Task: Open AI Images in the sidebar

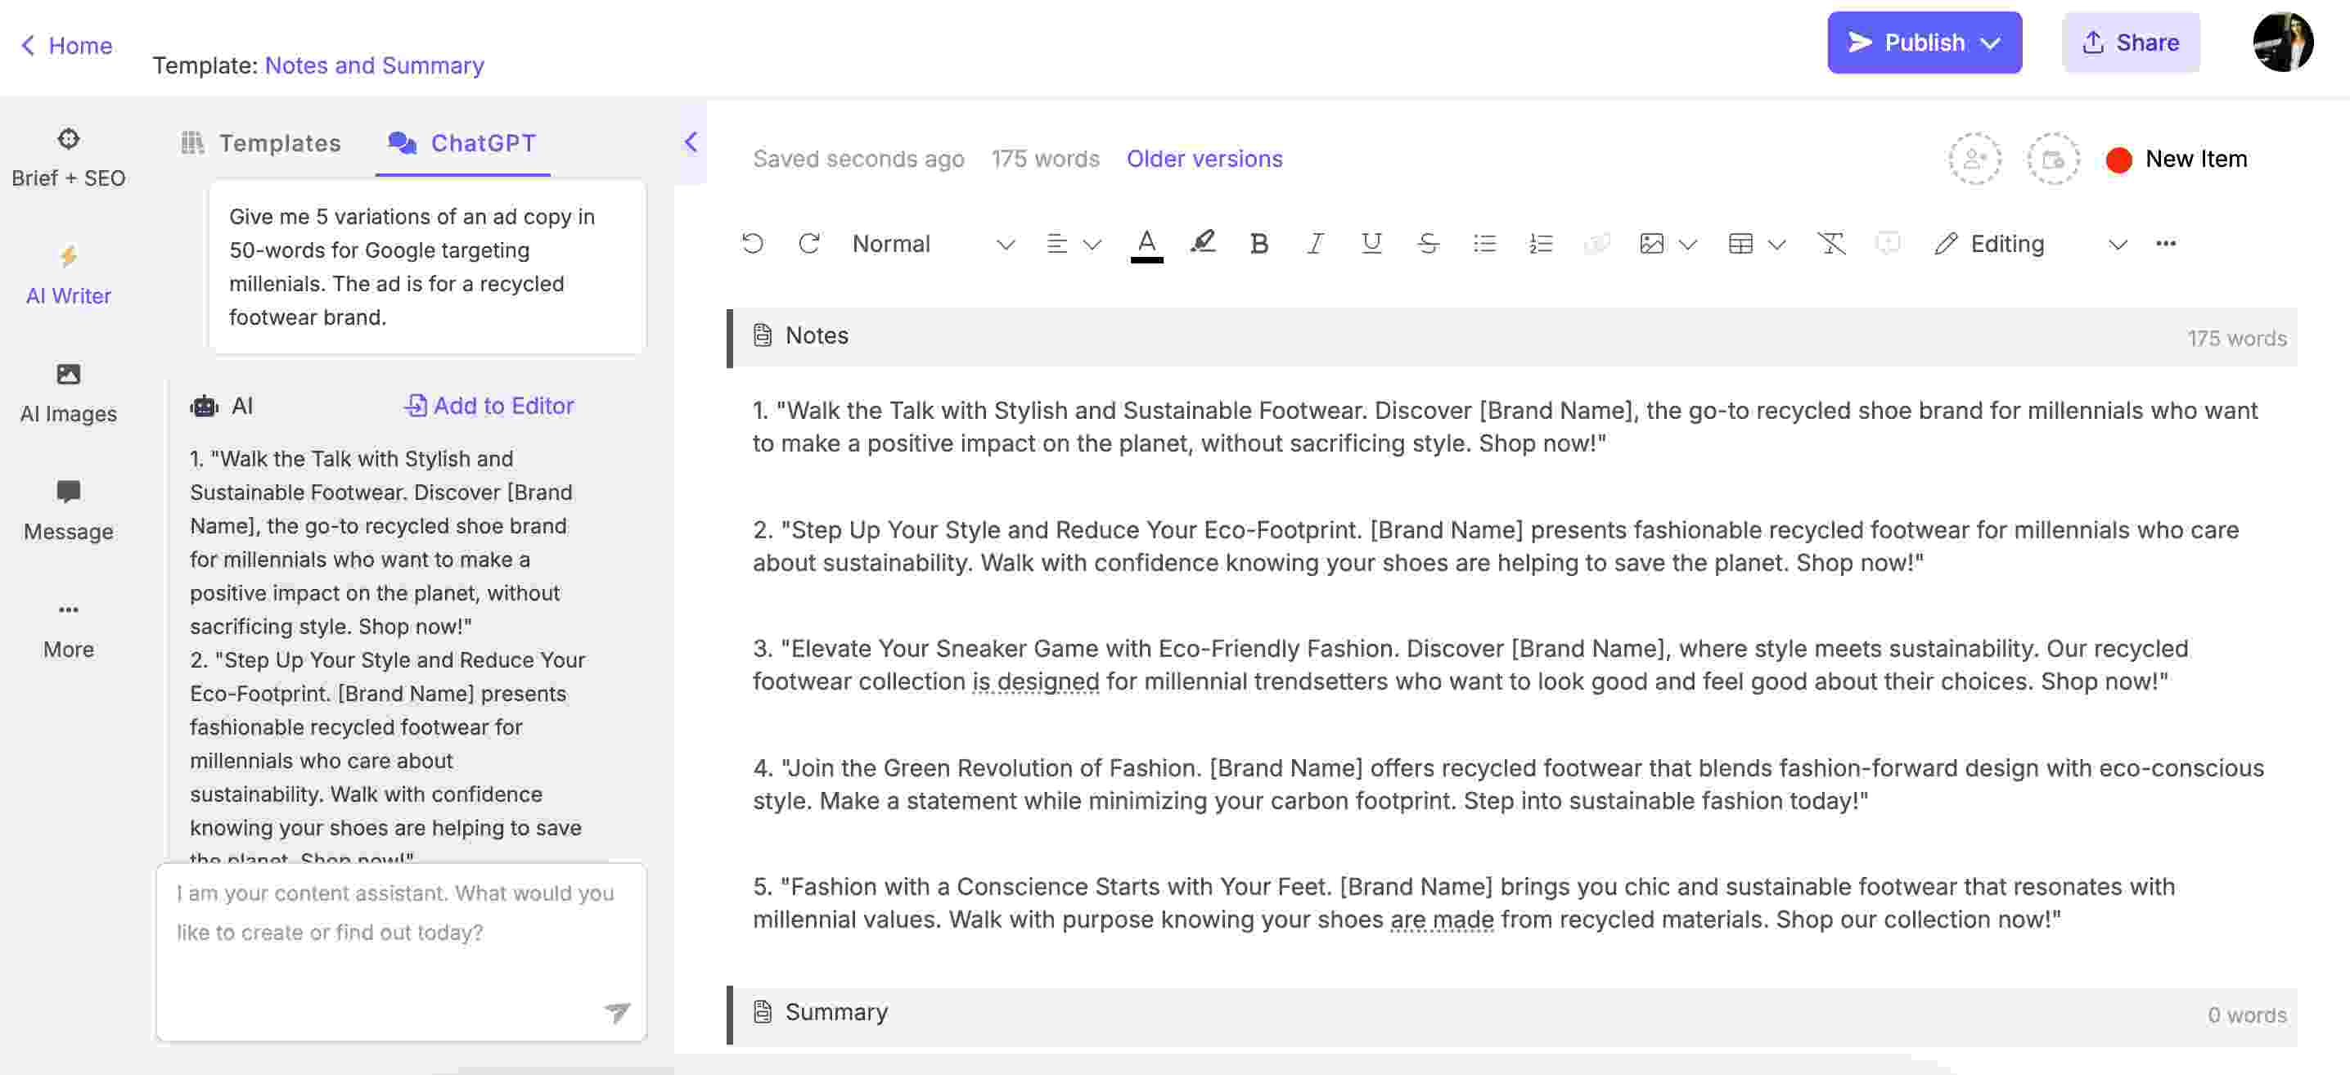Action: point(69,393)
